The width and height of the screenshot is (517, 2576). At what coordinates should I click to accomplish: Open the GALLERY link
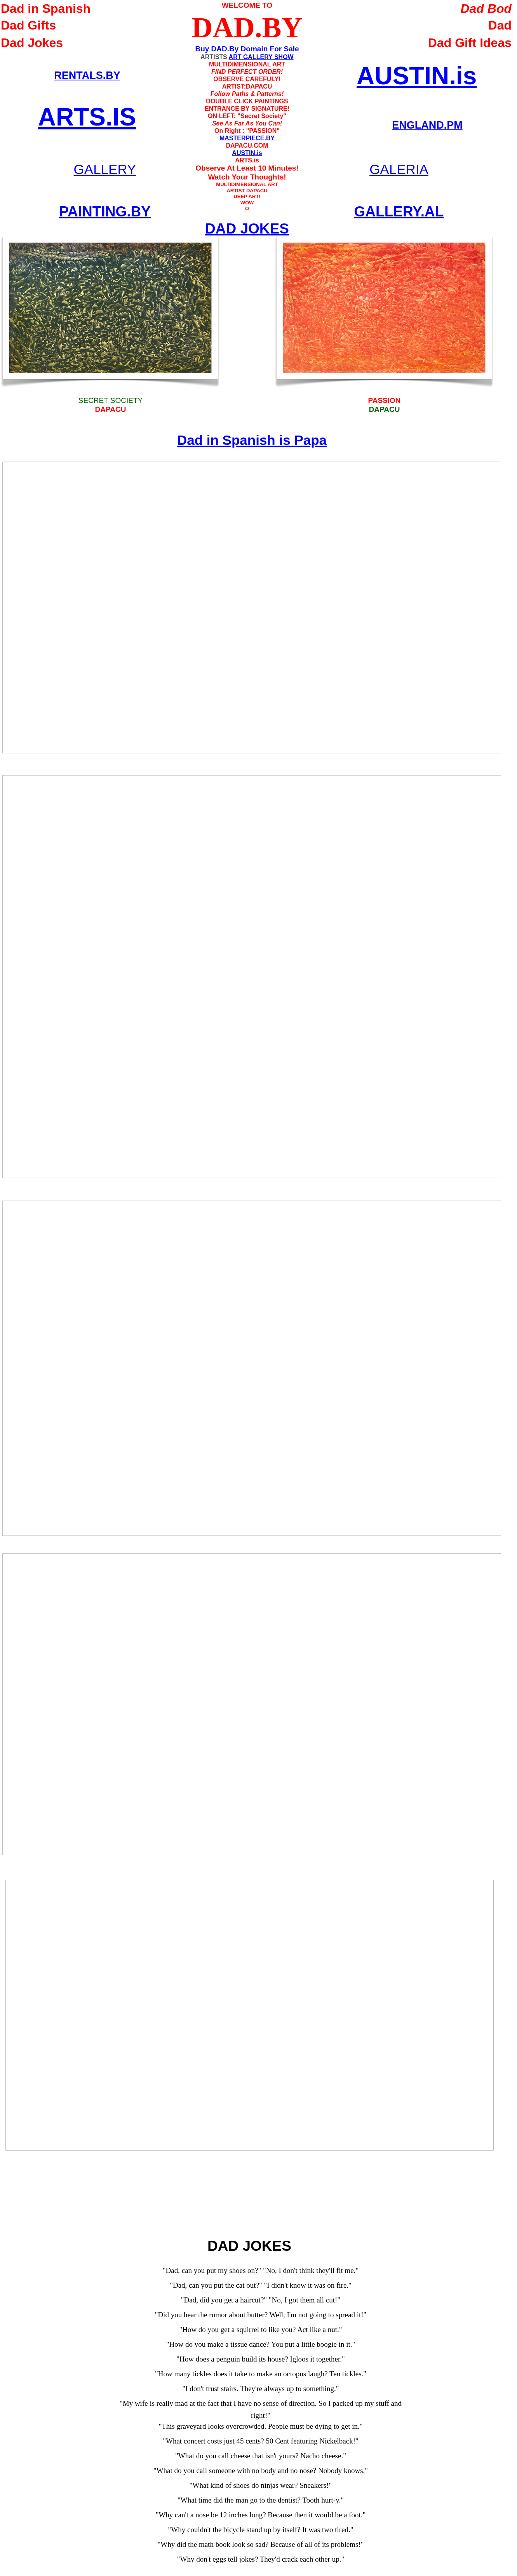click(104, 170)
